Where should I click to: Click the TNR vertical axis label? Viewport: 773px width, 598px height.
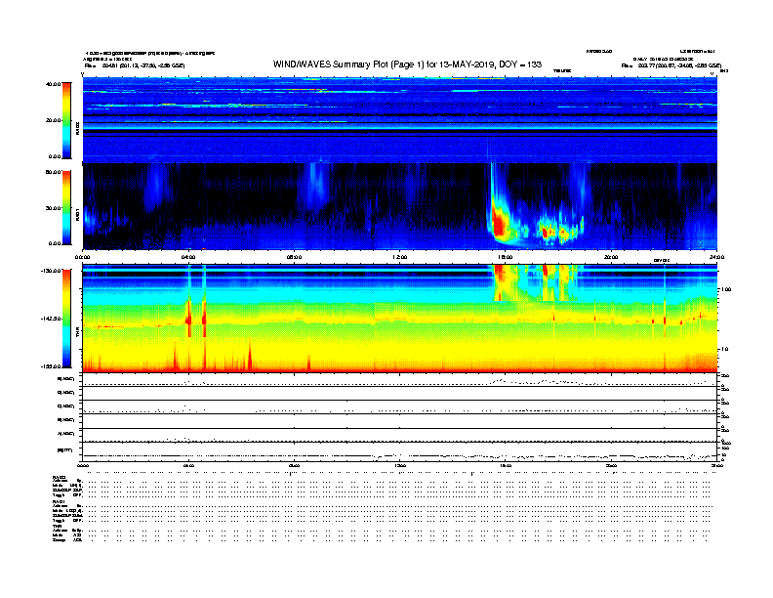78,334
